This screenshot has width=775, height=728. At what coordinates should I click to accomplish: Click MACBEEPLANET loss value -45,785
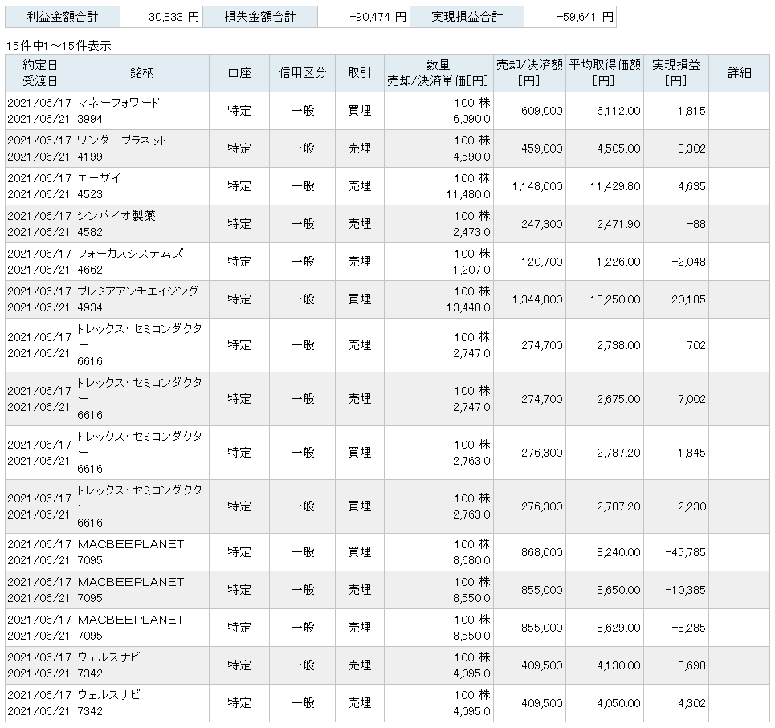(x=685, y=553)
